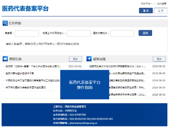This screenshot has width=169, height=127.
Task: Open 站内搜索 in the top bar
Action: (162, 4)
